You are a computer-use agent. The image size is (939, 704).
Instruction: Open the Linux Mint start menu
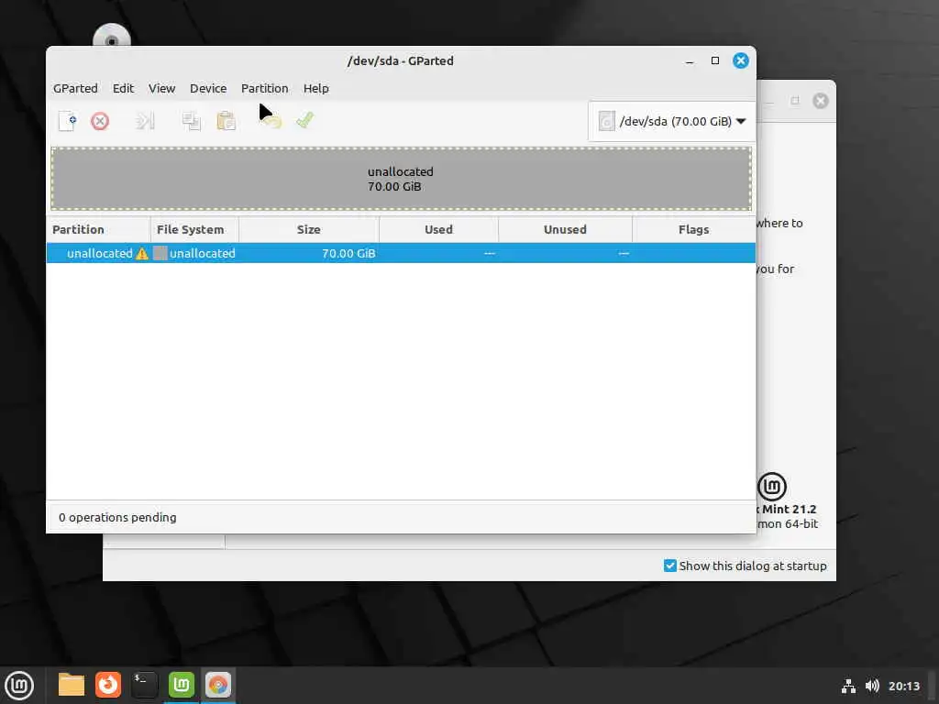point(20,686)
